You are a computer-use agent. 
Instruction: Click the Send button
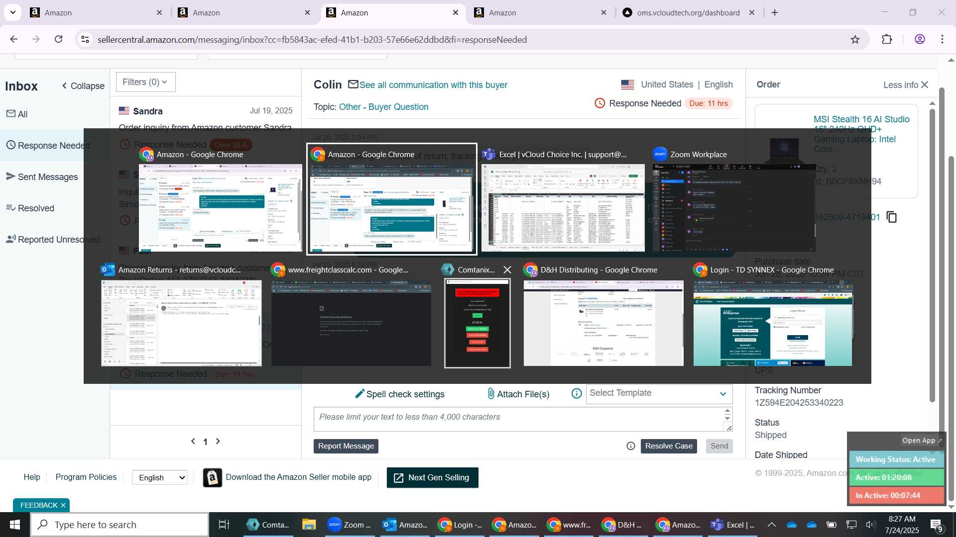pyautogui.click(x=719, y=446)
